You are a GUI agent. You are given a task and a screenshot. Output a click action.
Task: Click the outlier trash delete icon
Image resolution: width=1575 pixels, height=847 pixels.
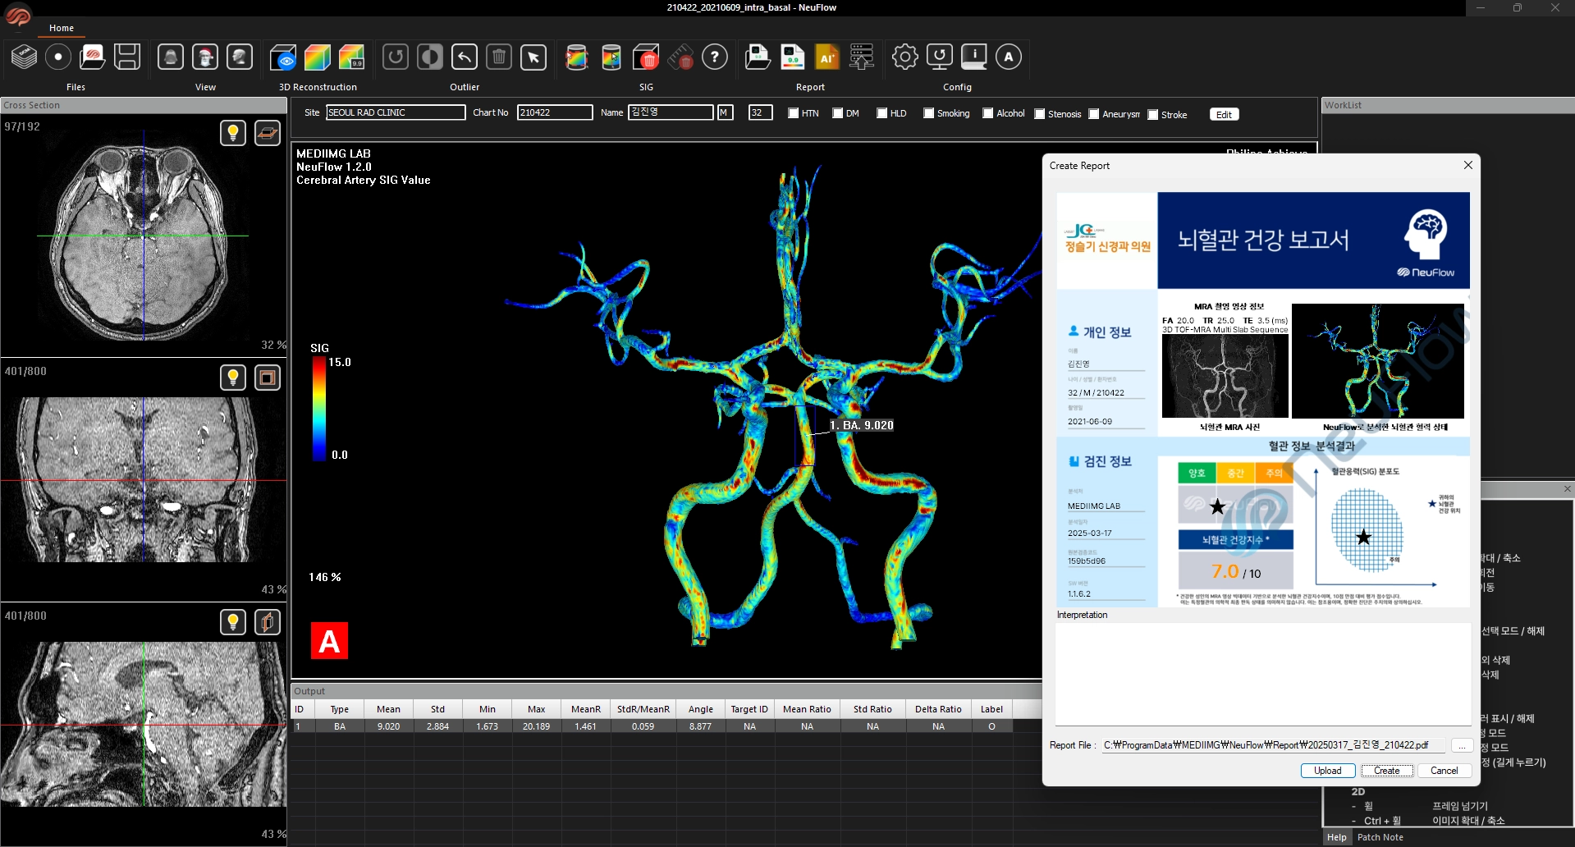coord(499,57)
